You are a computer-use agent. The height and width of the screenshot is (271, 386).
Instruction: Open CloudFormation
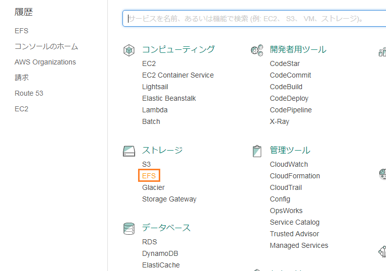coord(295,176)
